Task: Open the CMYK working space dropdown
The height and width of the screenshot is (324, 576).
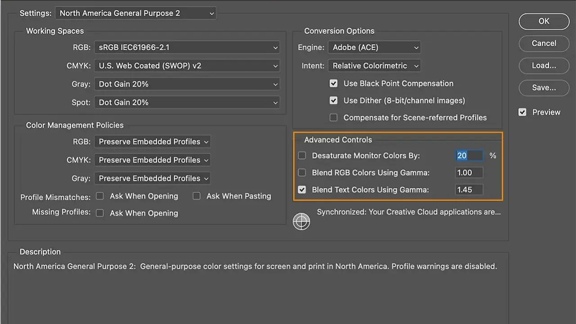Action: [187, 66]
